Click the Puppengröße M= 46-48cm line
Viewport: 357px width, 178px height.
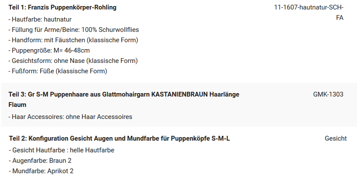click(x=49, y=50)
